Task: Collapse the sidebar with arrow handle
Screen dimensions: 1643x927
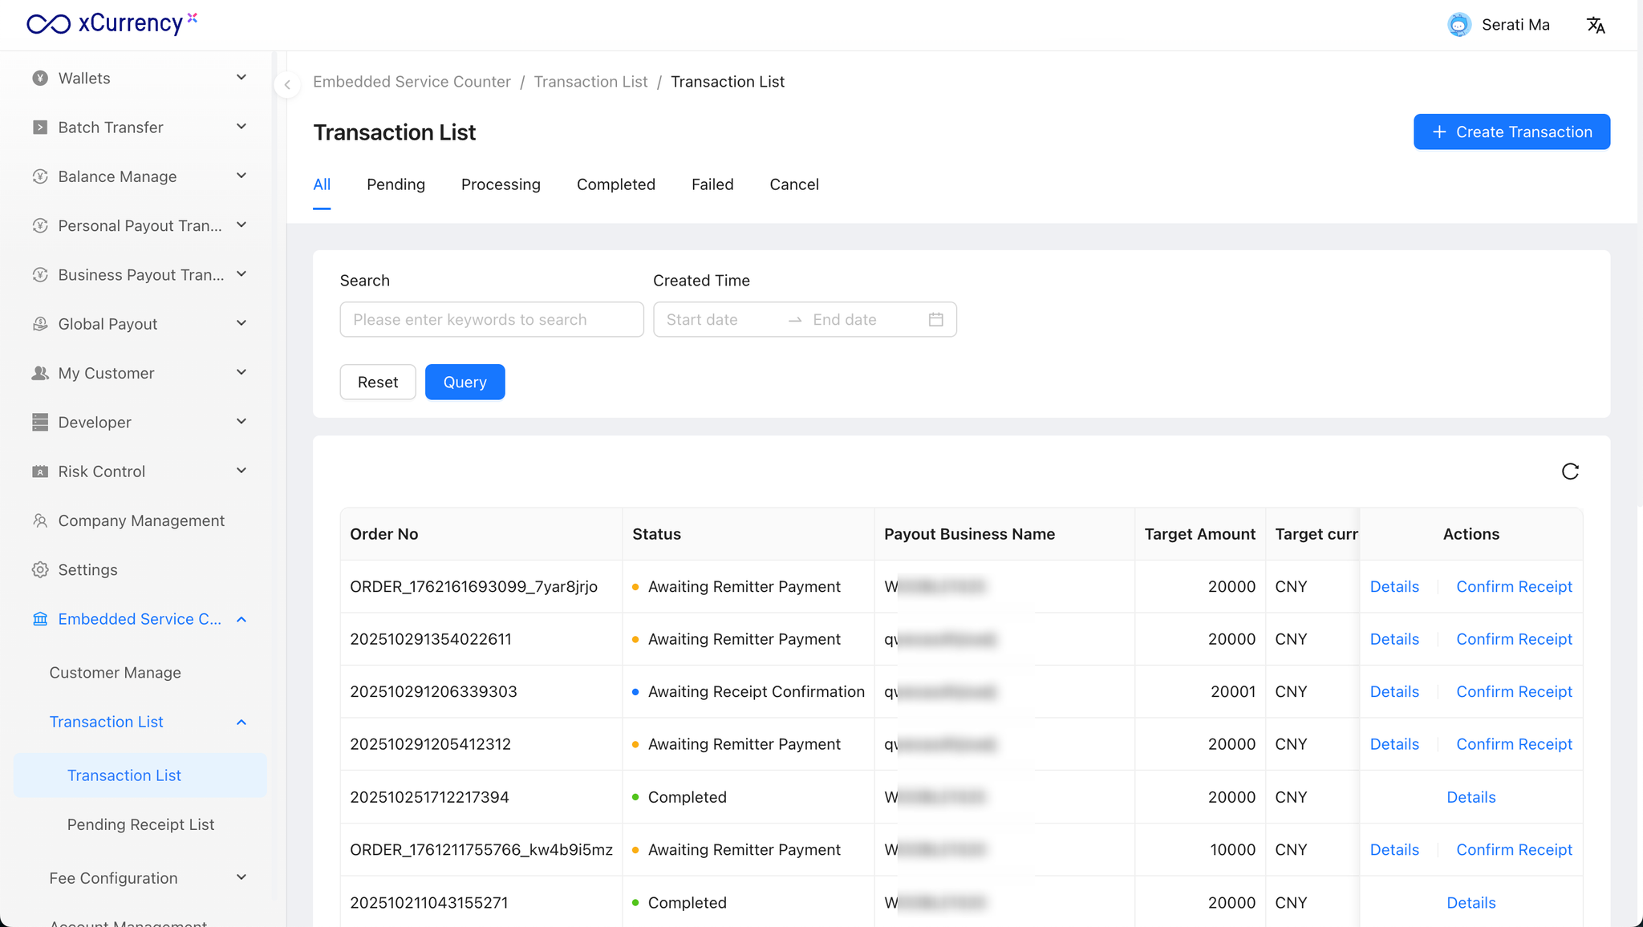Action: coord(287,84)
